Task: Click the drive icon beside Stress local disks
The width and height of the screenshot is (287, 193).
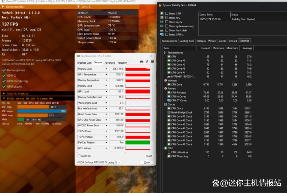Action: pyautogui.click(x=162, y=30)
